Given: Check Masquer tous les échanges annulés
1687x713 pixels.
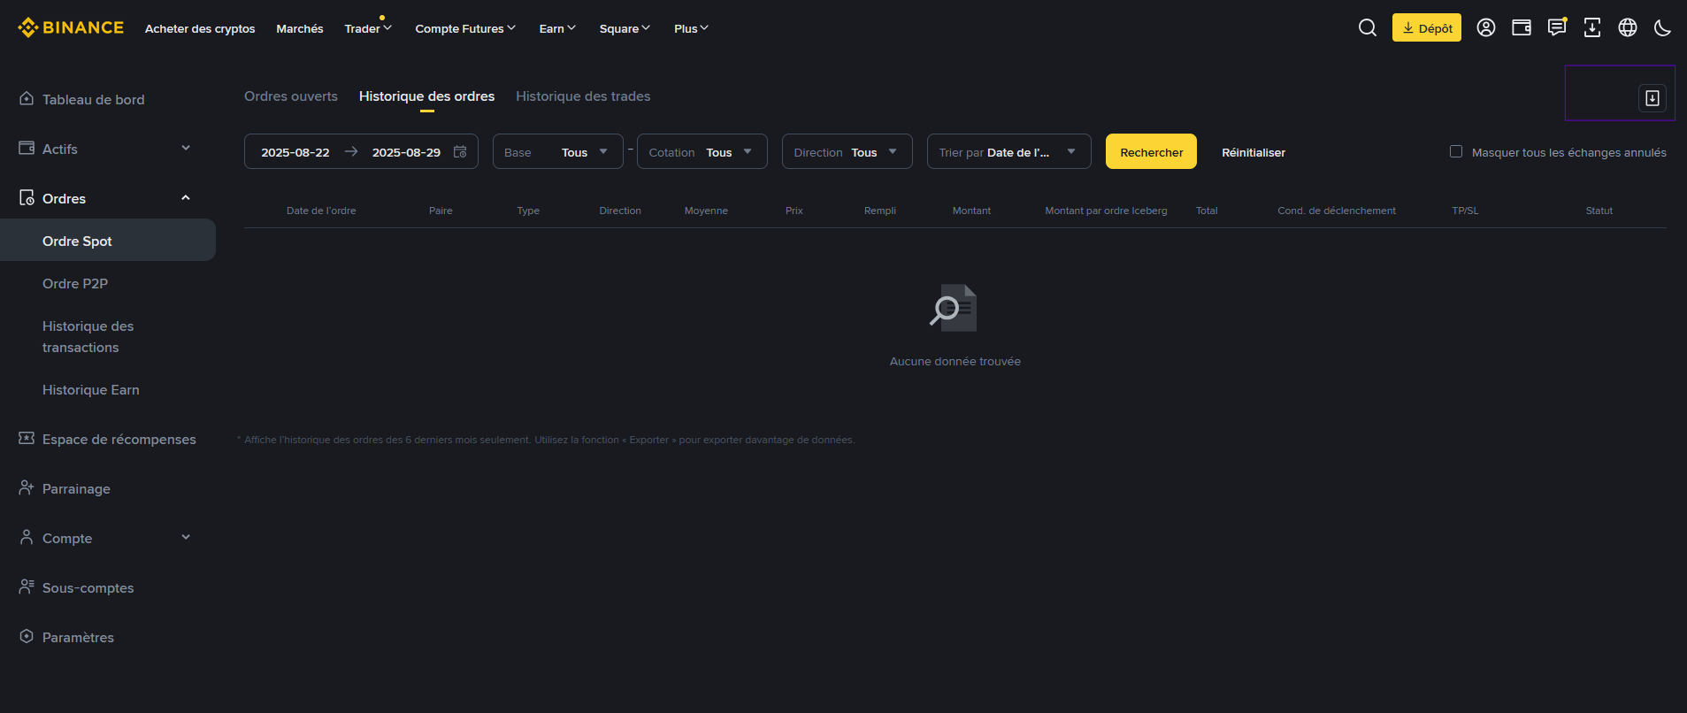Looking at the screenshot, I should (x=1456, y=151).
